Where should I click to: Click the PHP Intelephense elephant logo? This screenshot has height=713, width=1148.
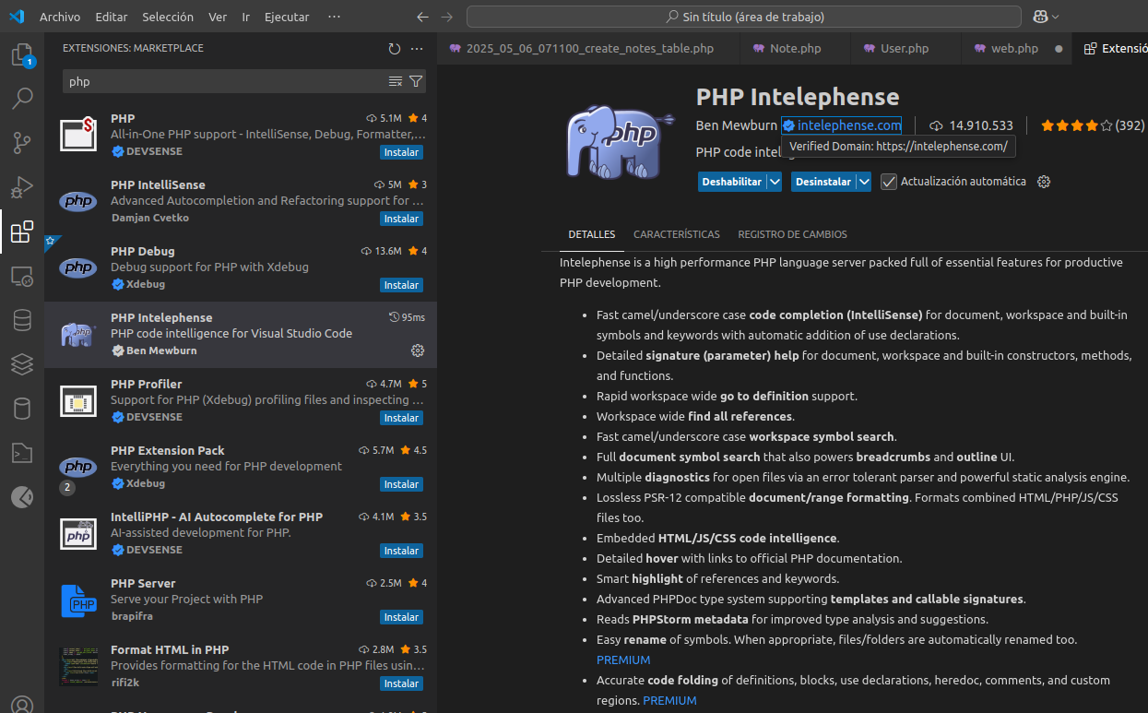[620, 141]
